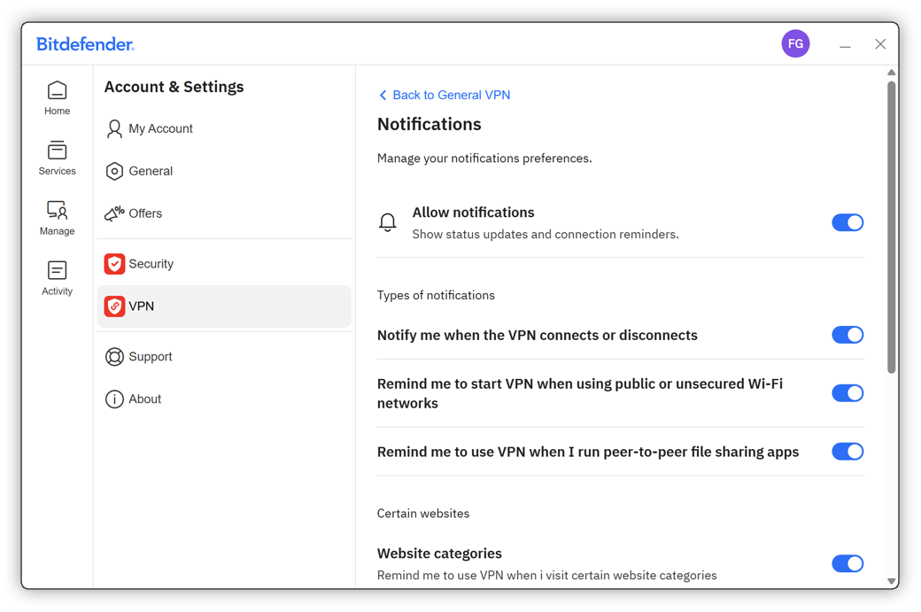Click 'Manage your notifications preferences.' text
The width and height of the screenshot is (921, 612).
pyautogui.click(x=484, y=159)
